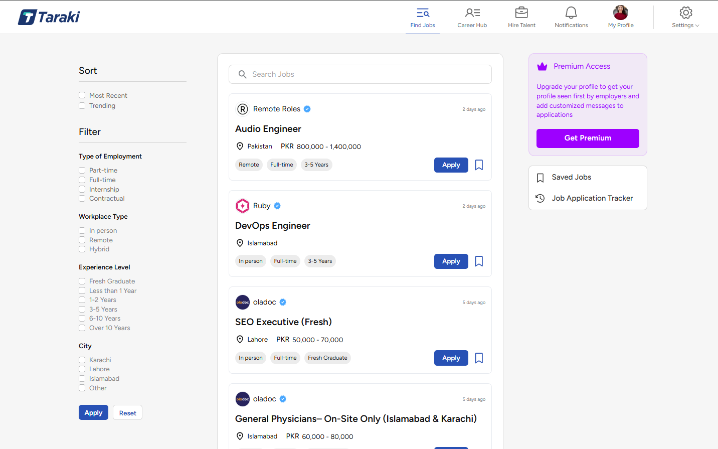Bookmark the SEO Executive (Fresh) job
This screenshot has height=449, width=718.
479,358
